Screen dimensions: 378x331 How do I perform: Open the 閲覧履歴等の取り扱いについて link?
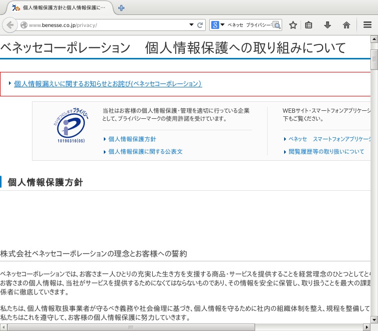click(x=327, y=152)
